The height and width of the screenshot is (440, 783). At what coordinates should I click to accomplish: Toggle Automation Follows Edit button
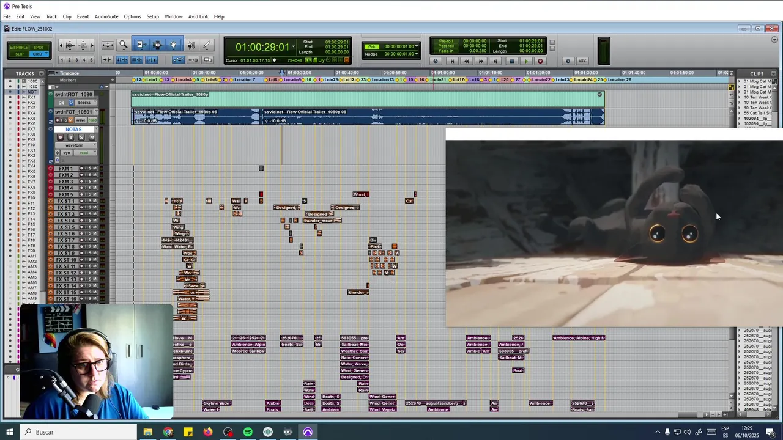178,60
